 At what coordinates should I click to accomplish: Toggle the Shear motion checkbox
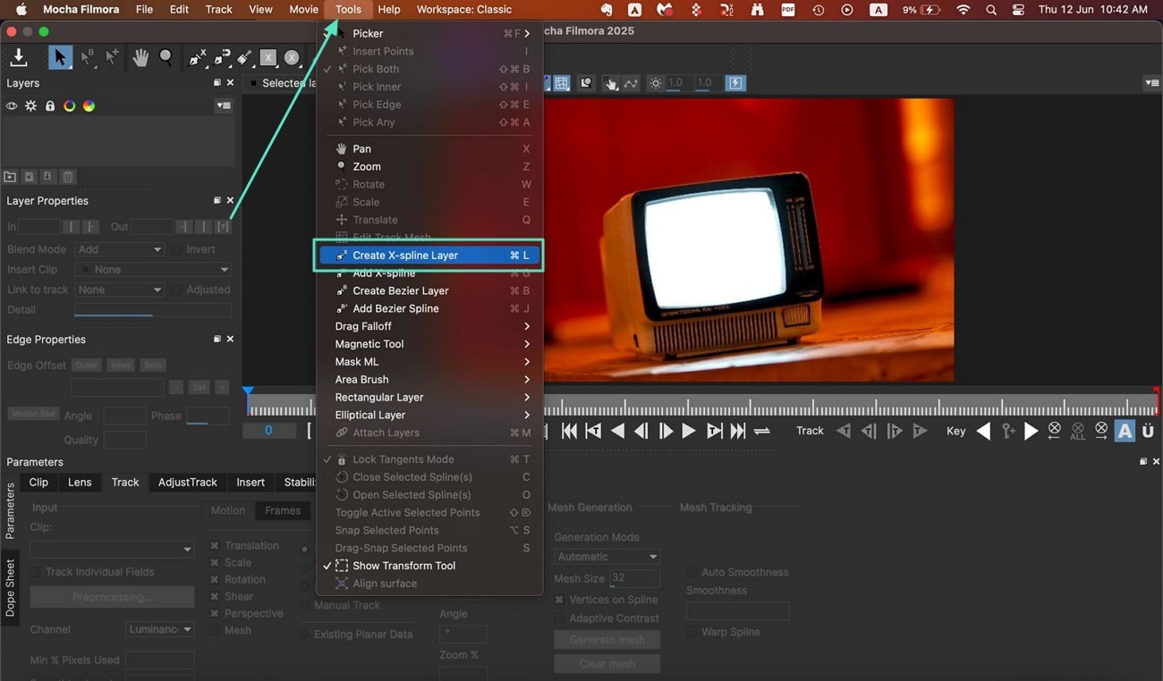pyautogui.click(x=215, y=597)
